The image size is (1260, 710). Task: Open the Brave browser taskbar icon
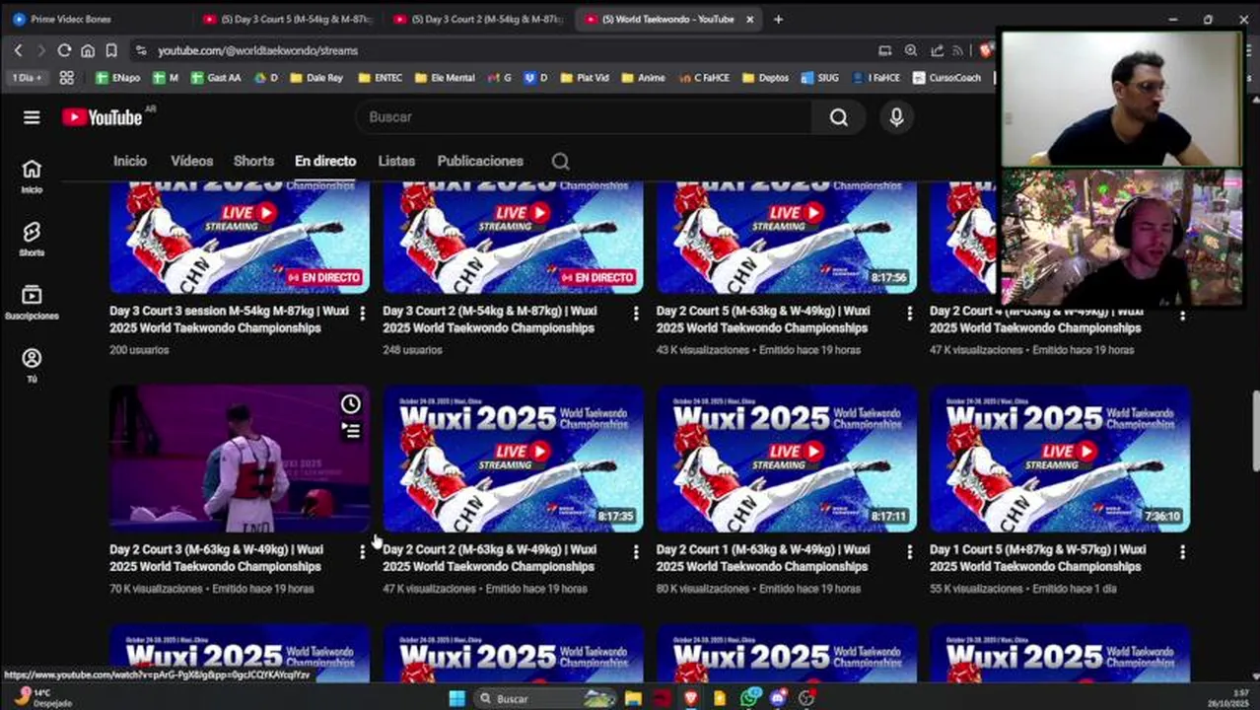[691, 698]
